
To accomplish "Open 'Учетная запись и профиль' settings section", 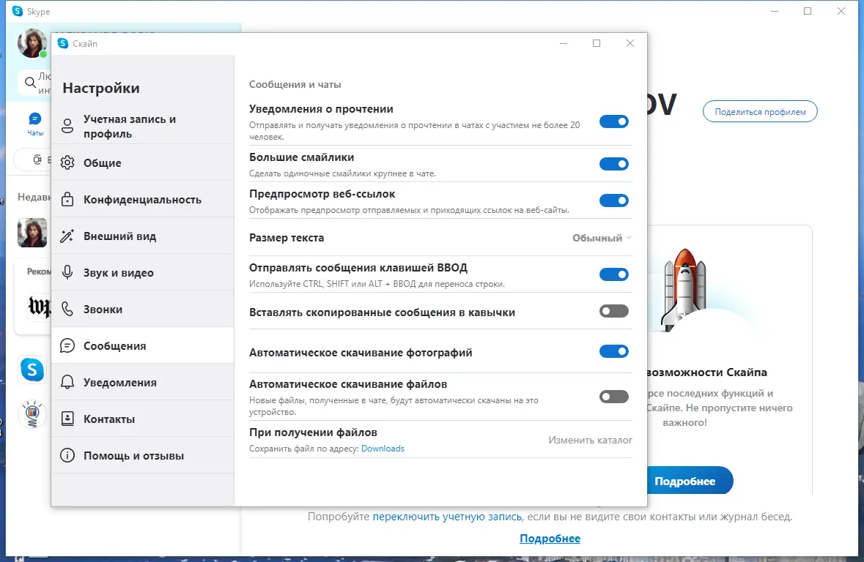I will 143,126.
